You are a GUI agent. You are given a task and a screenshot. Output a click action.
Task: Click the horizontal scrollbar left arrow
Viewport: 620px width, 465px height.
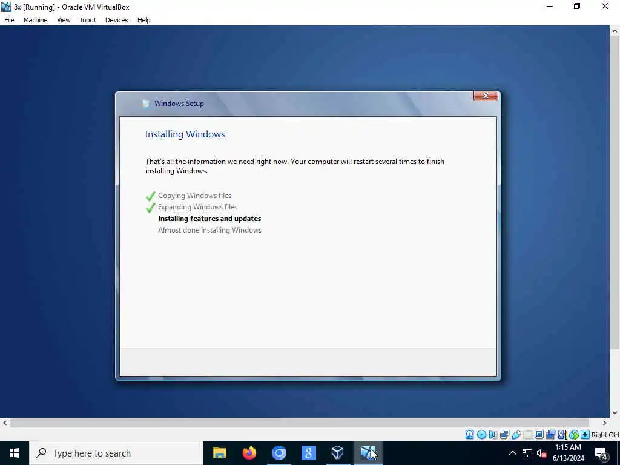point(5,423)
